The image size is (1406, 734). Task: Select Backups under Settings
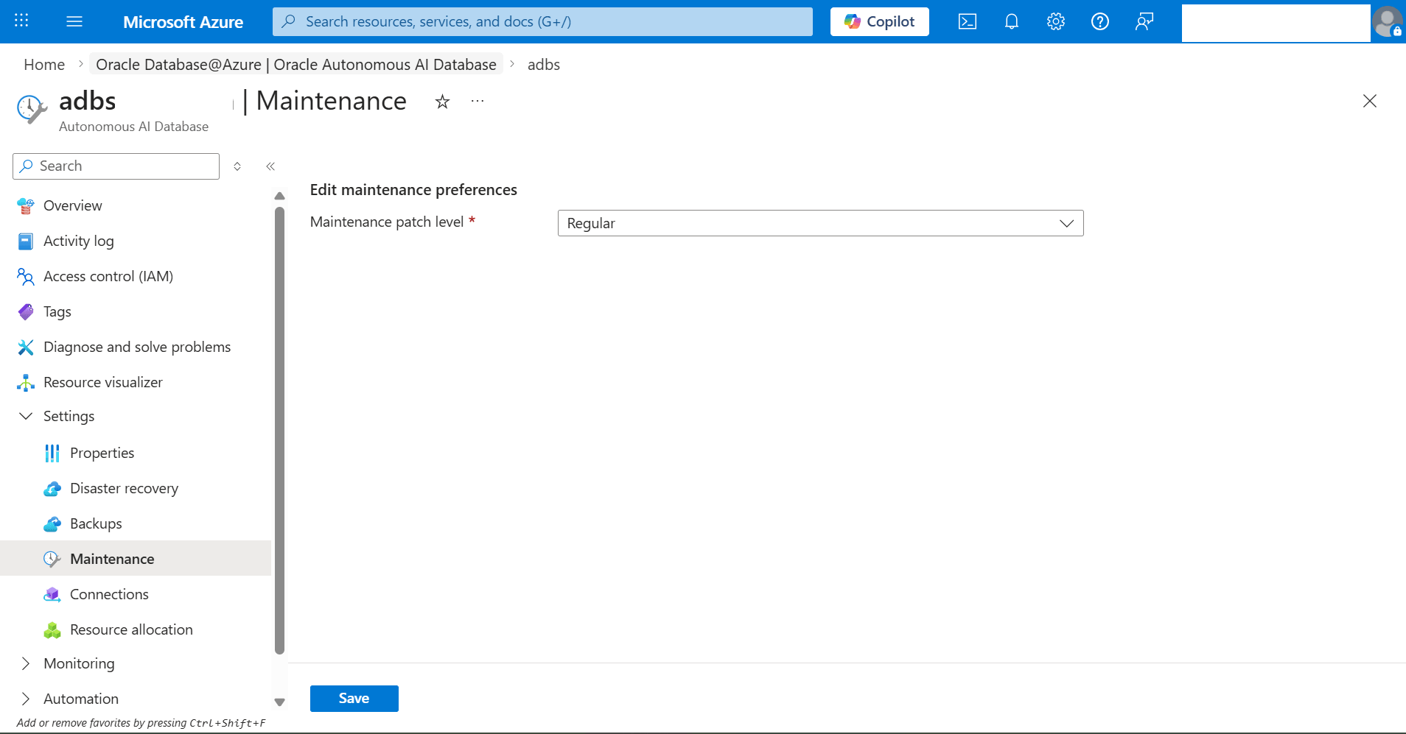click(96, 523)
